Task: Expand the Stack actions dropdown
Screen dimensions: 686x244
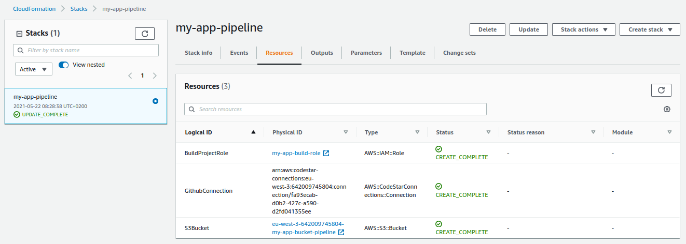Action: pyautogui.click(x=583, y=29)
